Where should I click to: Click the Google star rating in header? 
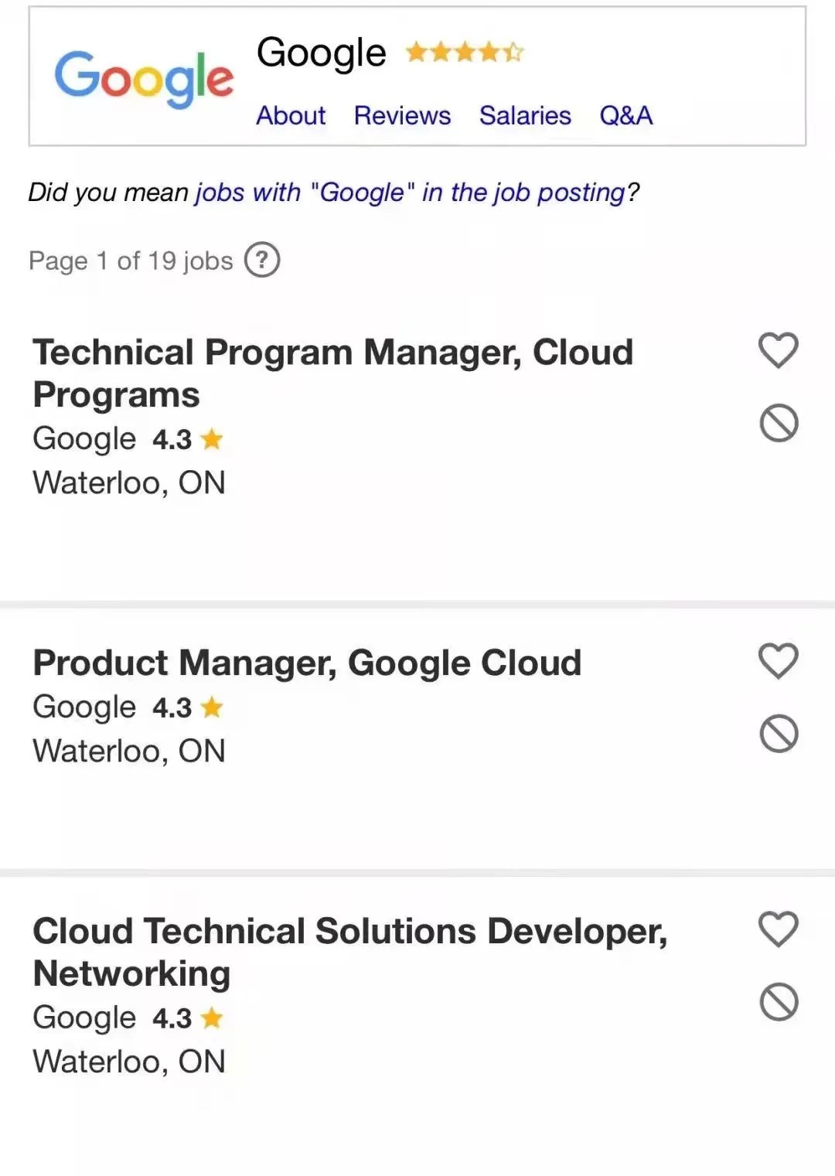[464, 53]
